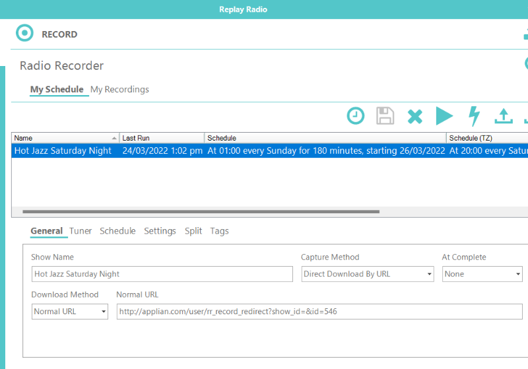Sort by the Name column header
Image resolution: width=528 pixels, height=369 pixels.
65,138
